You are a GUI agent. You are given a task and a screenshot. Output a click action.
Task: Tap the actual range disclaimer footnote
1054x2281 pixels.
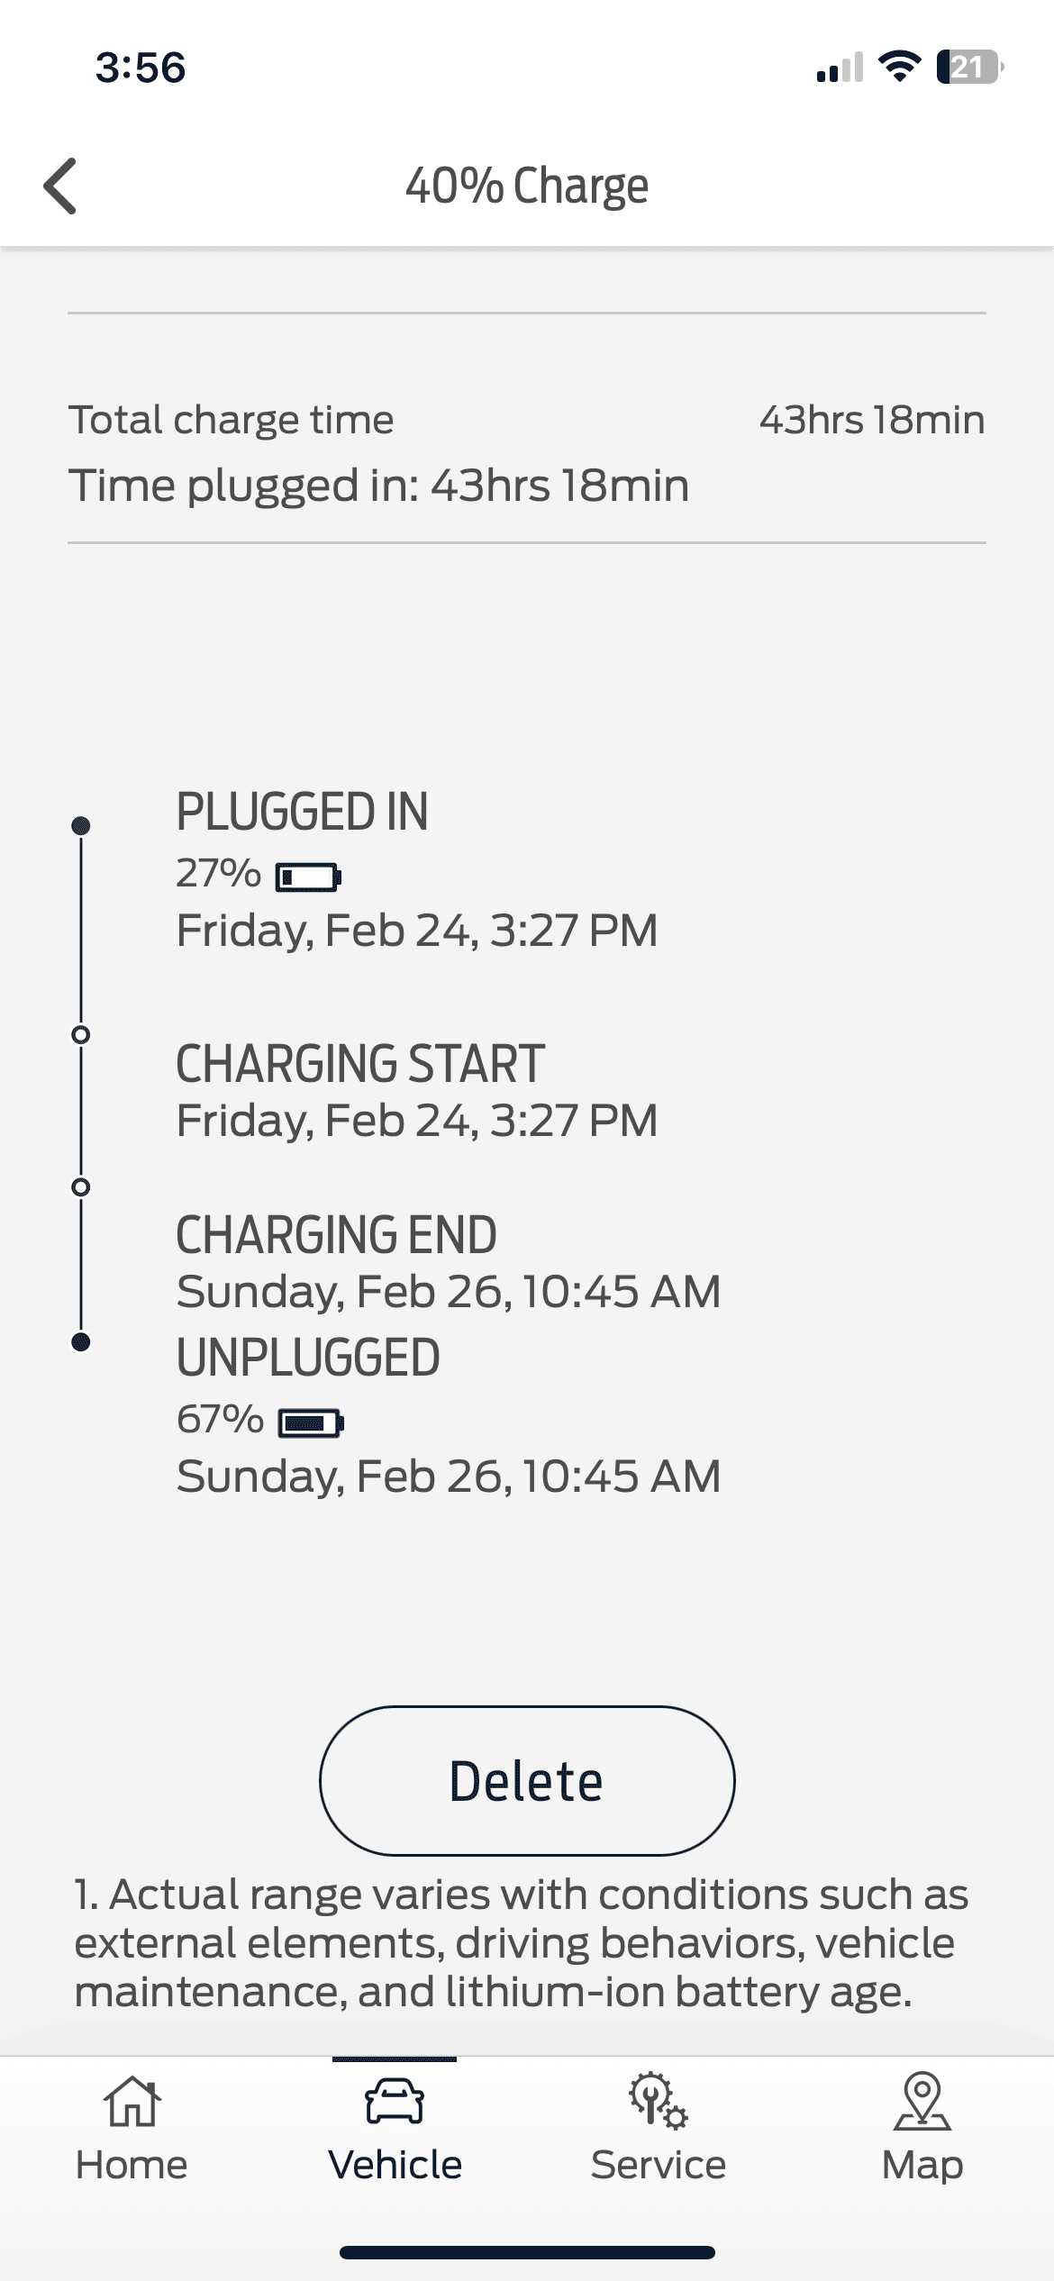tap(521, 1943)
